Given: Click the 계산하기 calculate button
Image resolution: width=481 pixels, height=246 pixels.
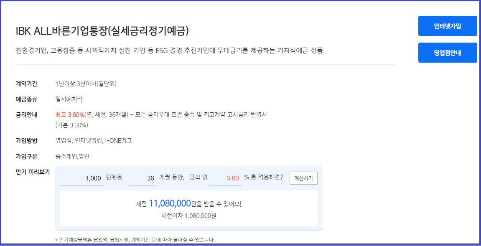Looking at the screenshot, I should 303,178.
